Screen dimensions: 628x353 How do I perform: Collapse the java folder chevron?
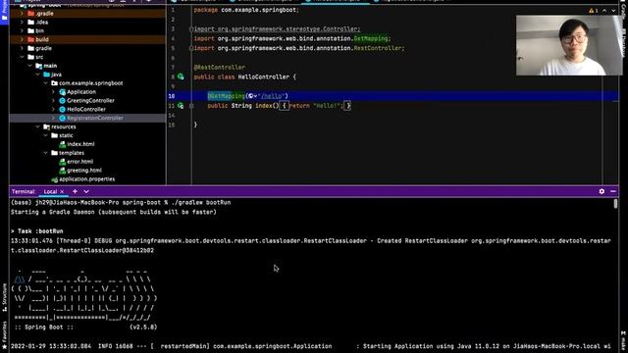click(37, 75)
